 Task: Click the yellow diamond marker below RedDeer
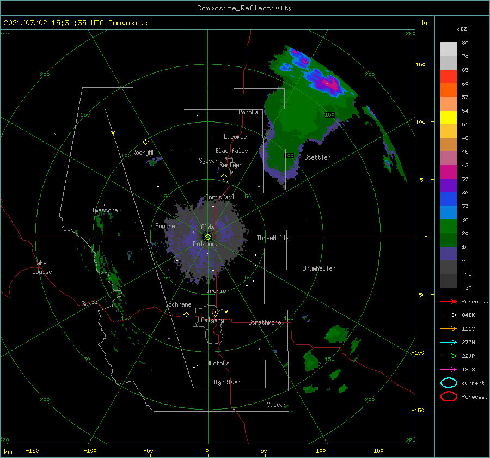click(224, 177)
